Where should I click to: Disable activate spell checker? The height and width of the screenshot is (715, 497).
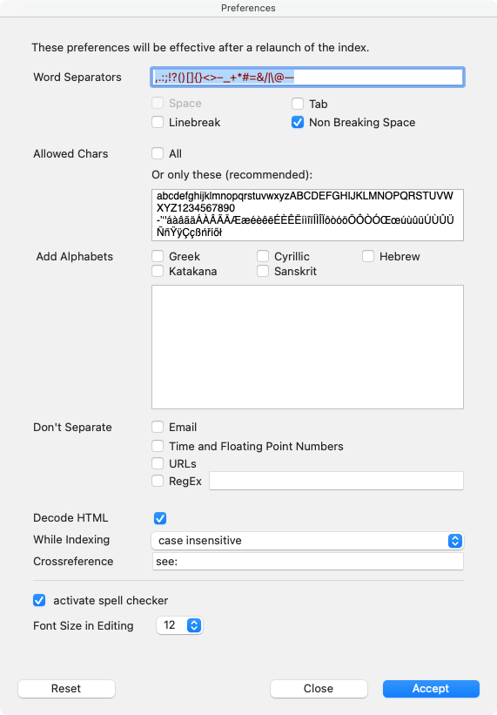[39, 601]
